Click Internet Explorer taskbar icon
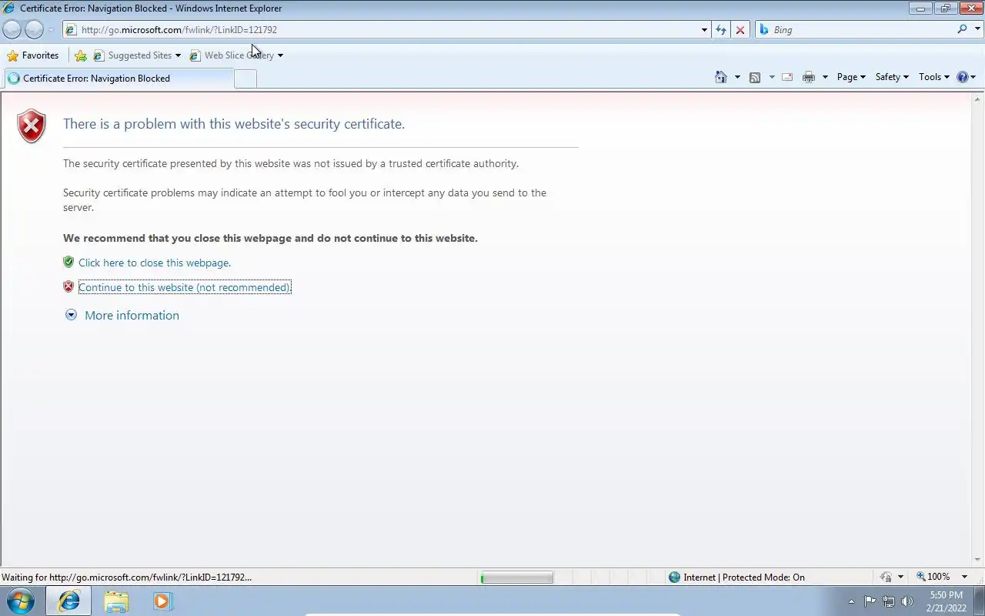This screenshot has height=616, width=985. pos(69,601)
